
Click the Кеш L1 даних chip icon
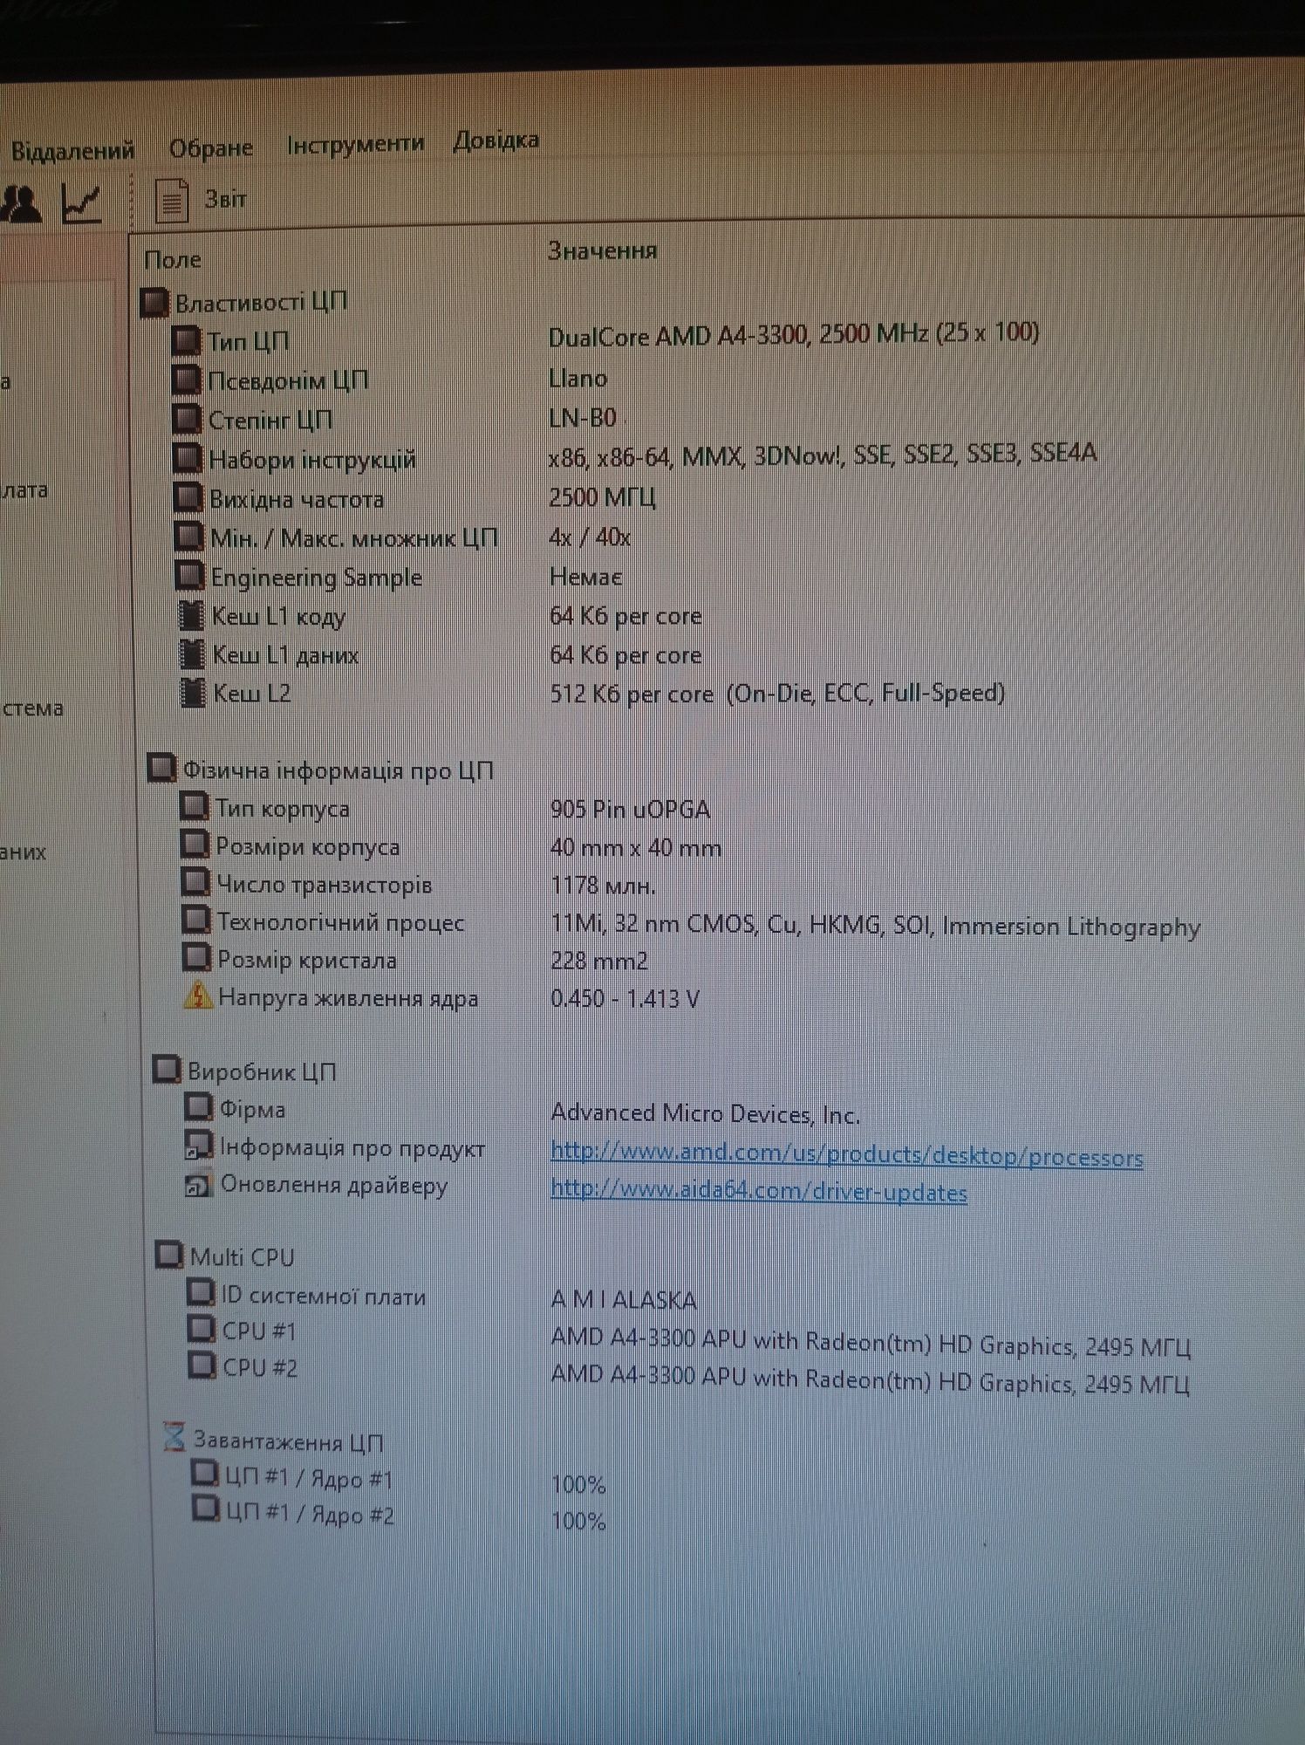[x=192, y=654]
